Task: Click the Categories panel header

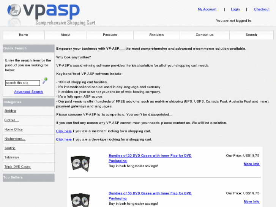Action: 28,102
